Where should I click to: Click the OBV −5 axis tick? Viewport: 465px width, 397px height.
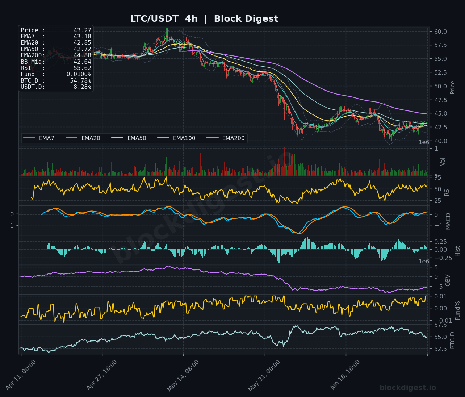coord(438,287)
